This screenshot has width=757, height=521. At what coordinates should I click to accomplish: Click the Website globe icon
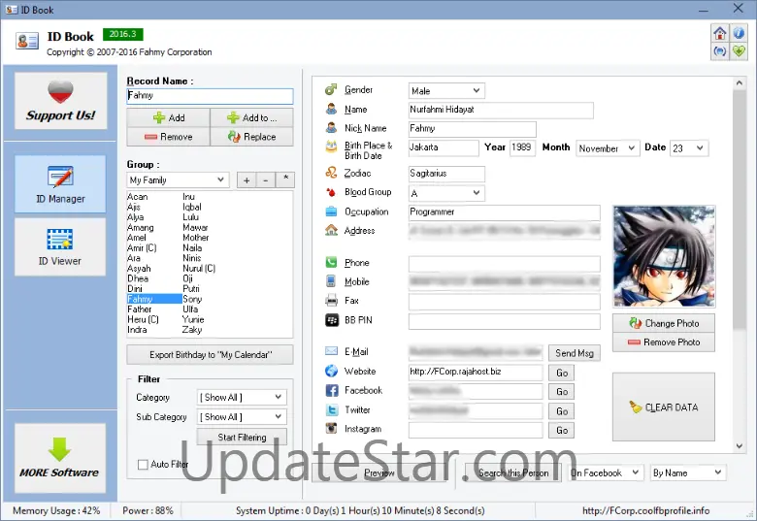coord(331,371)
